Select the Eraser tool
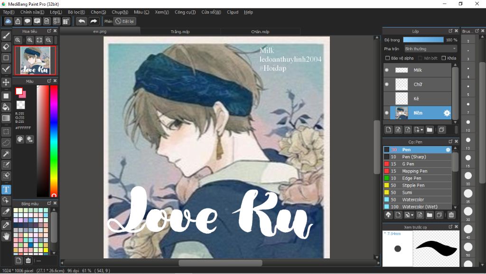 click(x=6, y=47)
